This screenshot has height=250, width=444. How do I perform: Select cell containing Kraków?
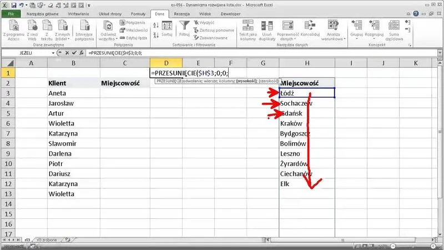pyautogui.click(x=306, y=123)
